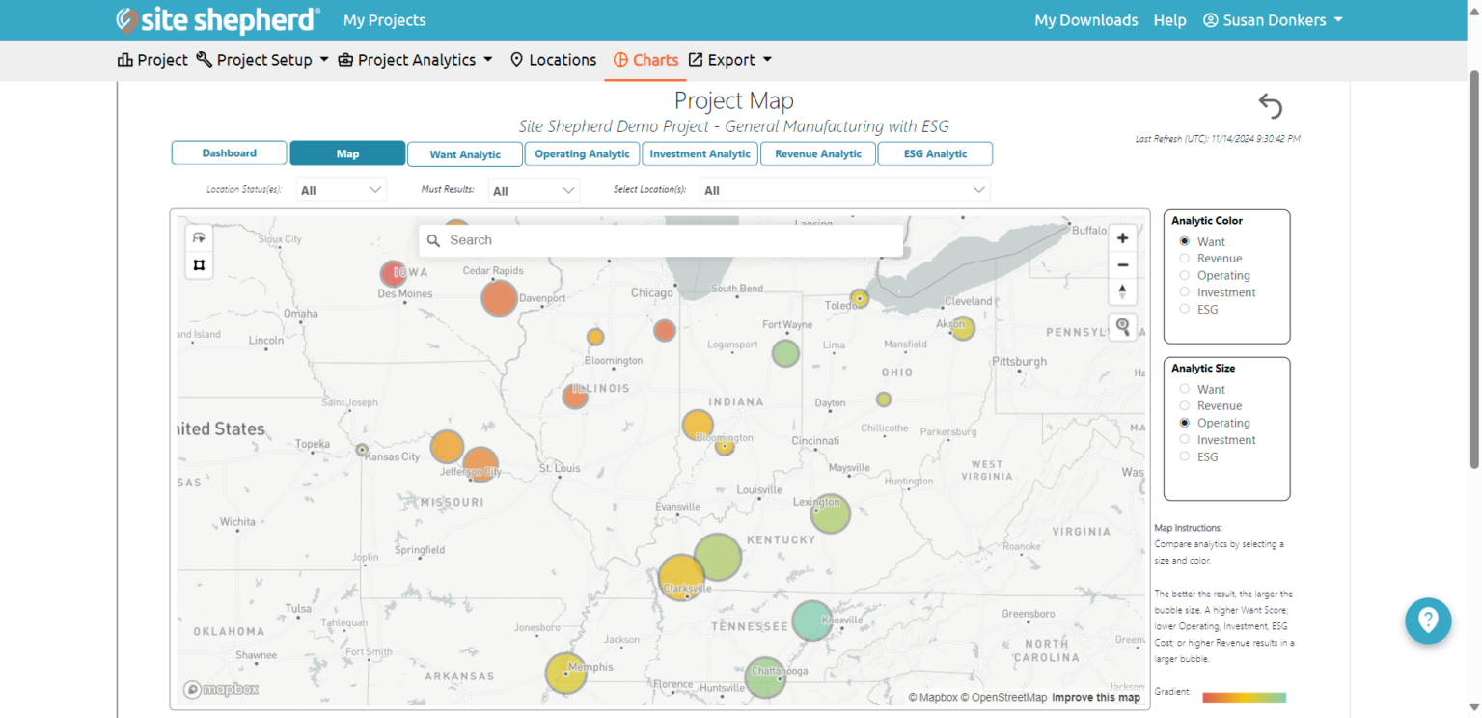
Task: Expand the Project Setup menu
Action: 262,60
